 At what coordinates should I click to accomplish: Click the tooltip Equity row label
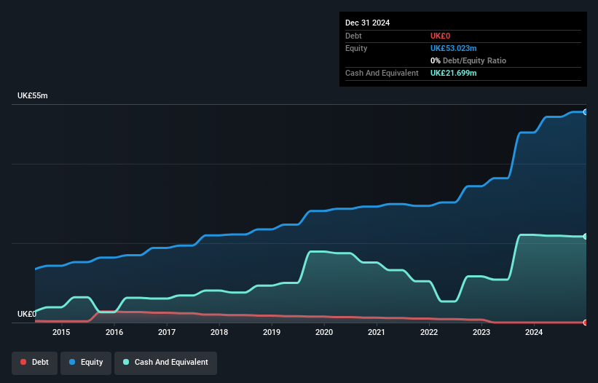[x=356, y=48]
